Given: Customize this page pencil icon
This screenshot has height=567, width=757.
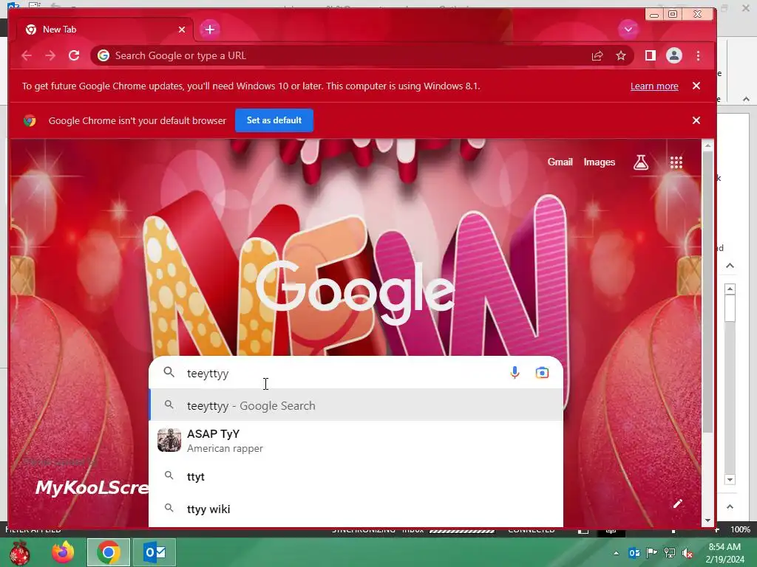Looking at the screenshot, I should click(x=678, y=504).
